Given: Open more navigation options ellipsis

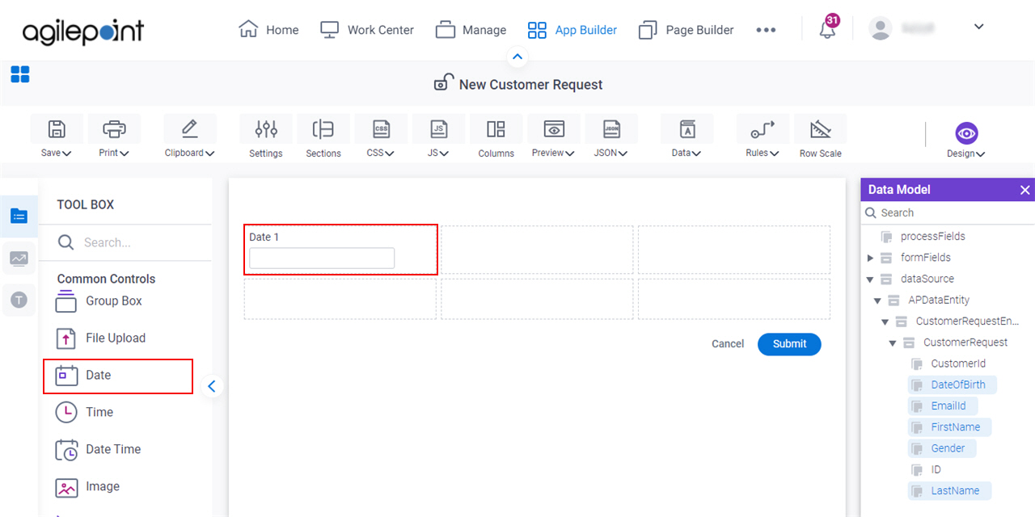Looking at the screenshot, I should point(766,30).
